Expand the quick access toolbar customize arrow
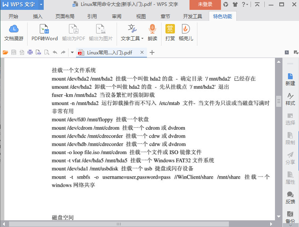 coord(72,52)
